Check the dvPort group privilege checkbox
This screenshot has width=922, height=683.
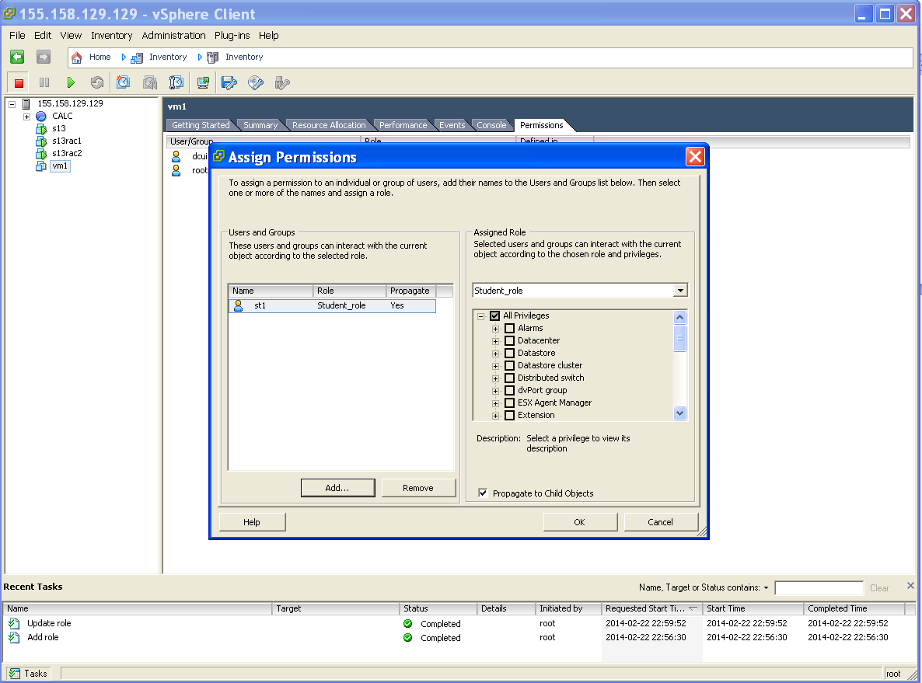coord(510,390)
